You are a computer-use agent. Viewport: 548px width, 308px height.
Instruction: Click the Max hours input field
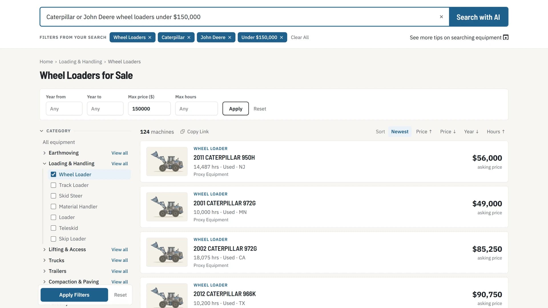tap(196, 109)
